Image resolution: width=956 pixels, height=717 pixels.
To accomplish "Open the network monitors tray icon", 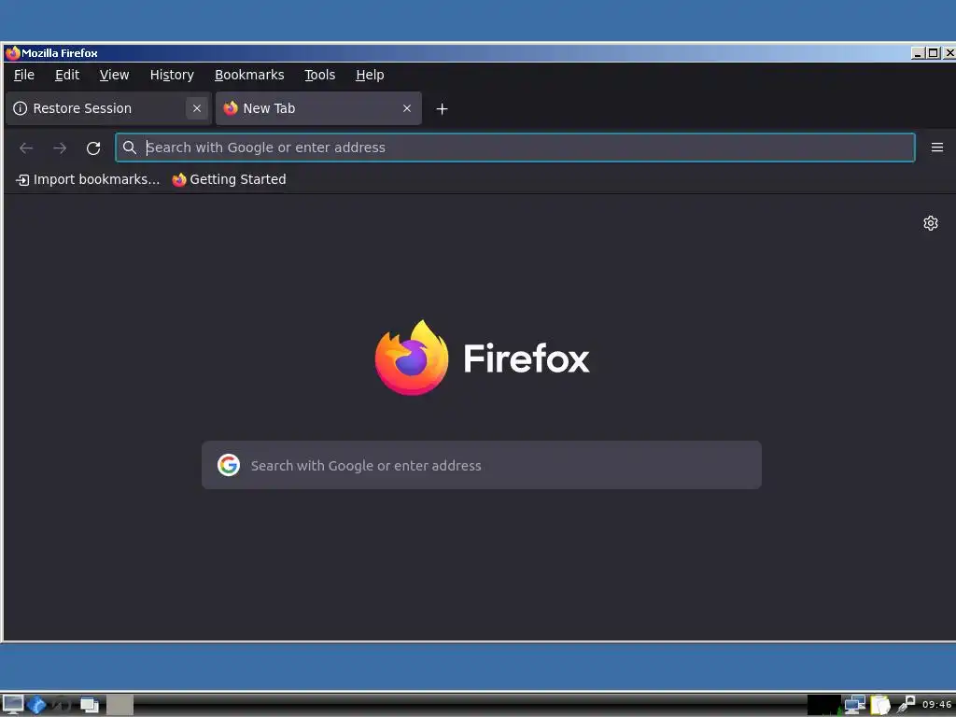I will [855, 705].
